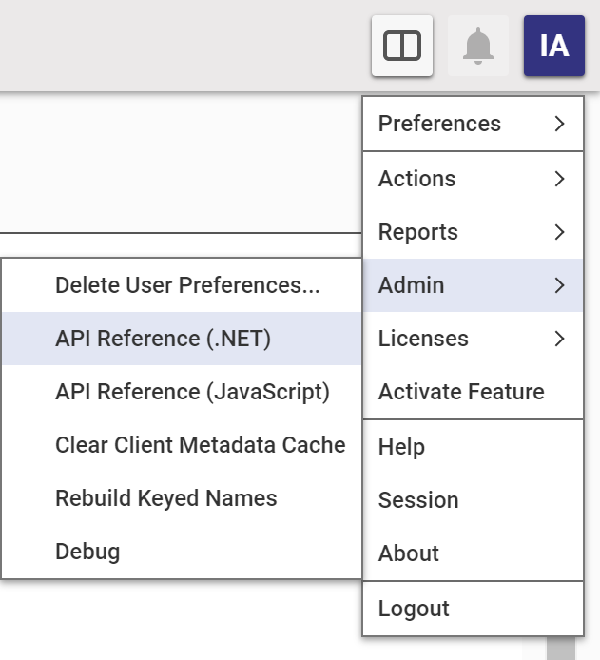Open API Reference (JavaScript)
Screen dimensions: 600x660
(192, 392)
